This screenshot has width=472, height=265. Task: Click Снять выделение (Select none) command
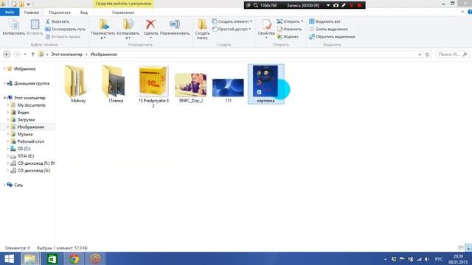click(x=328, y=29)
